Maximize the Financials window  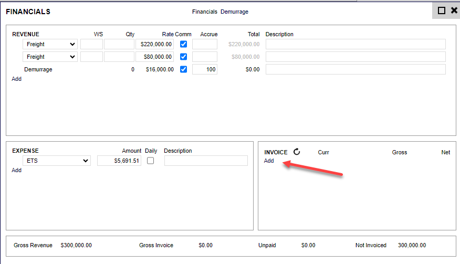442,10
